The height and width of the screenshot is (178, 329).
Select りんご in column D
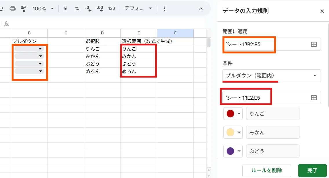(x=103, y=49)
